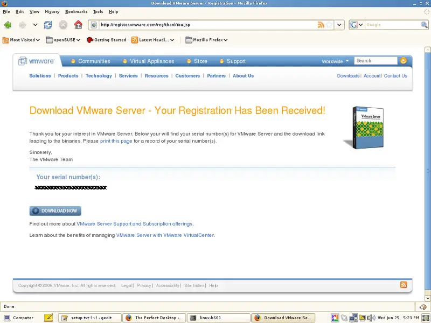Click the Google search input field
The height and width of the screenshot is (323, 431).
coord(393,25)
